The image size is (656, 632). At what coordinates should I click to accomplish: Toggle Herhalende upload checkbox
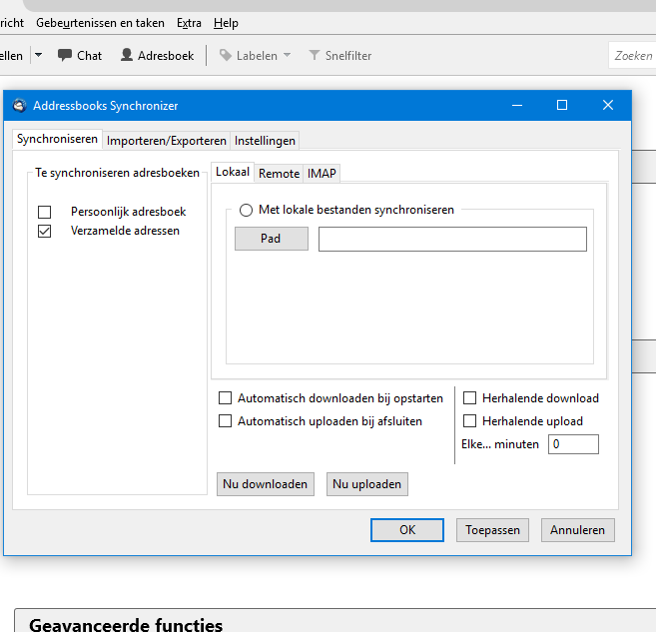470,421
